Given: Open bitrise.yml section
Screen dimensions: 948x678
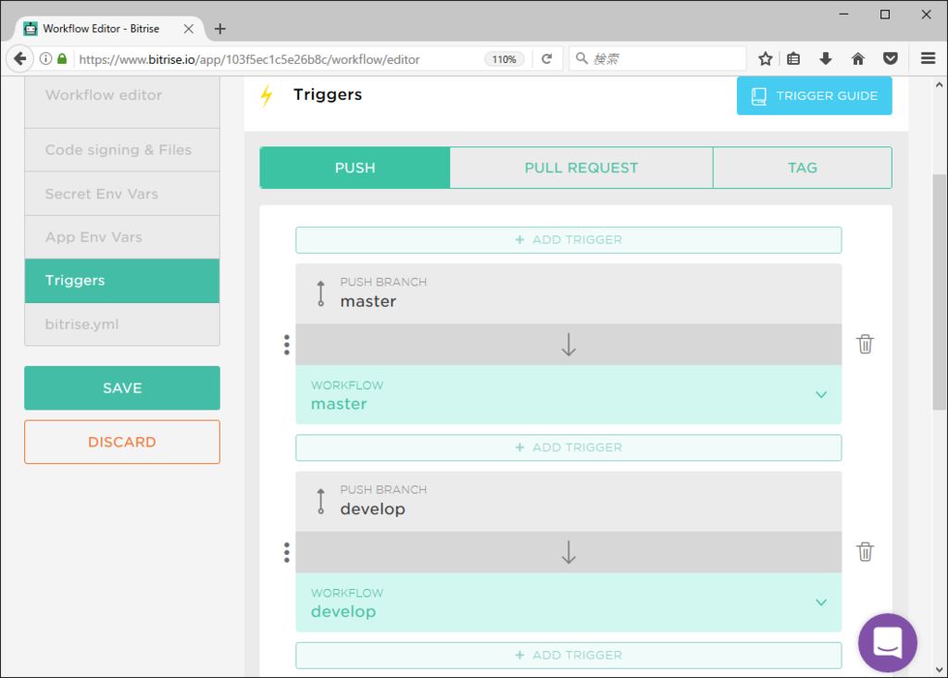Looking at the screenshot, I should [x=122, y=324].
